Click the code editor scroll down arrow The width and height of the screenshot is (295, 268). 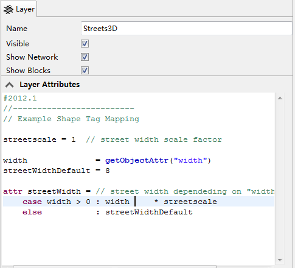[280, 259]
